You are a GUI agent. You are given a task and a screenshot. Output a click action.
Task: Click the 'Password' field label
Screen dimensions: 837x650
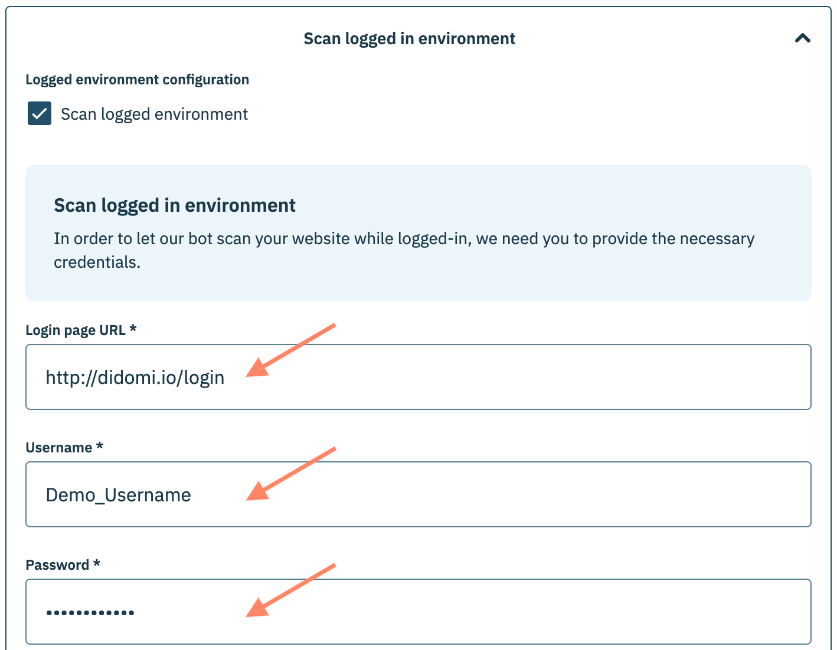[x=57, y=565]
